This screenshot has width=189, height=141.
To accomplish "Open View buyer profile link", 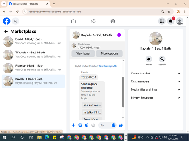I will tap(108, 66).
